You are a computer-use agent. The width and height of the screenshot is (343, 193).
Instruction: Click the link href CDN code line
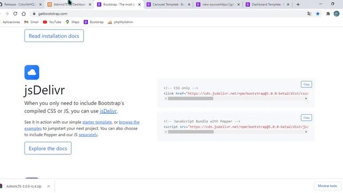[x=236, y=93]
